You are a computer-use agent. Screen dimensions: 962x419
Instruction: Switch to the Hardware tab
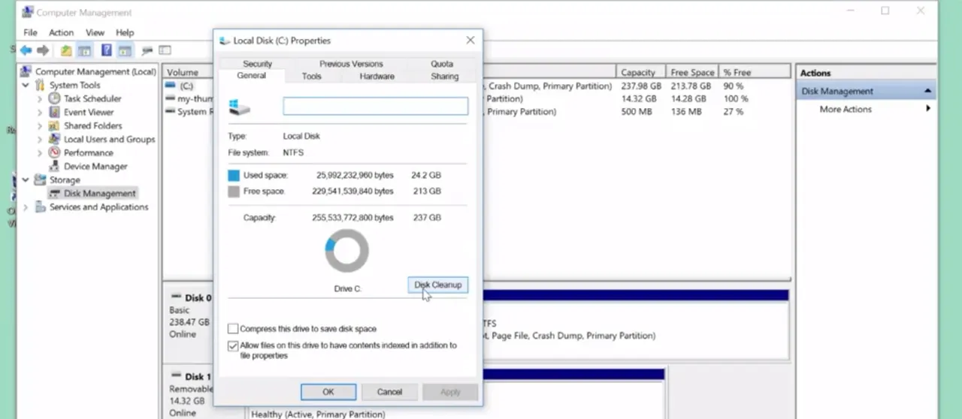pos(377,76)
